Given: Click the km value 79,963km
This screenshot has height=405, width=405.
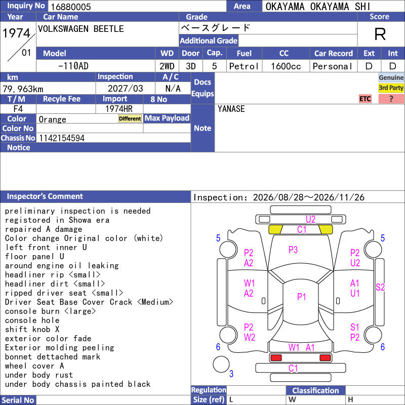Looking at the screenshot, I should 23,89.
